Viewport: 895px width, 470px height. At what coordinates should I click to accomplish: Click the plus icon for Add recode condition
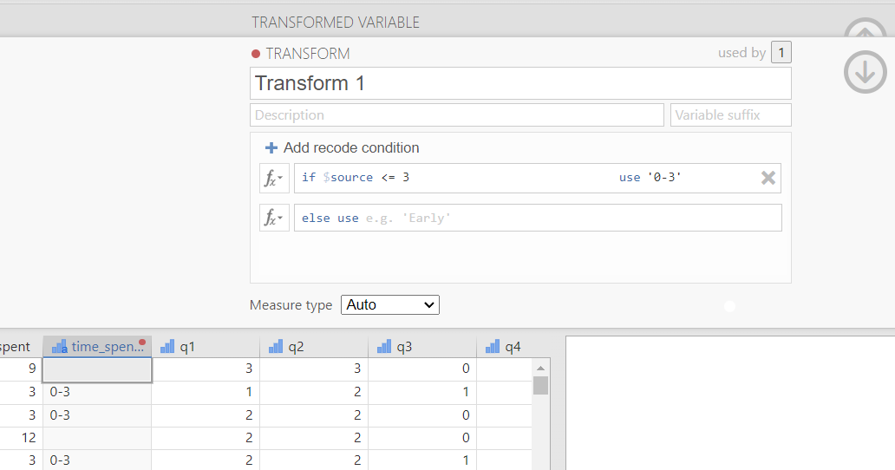pos(271,148)
